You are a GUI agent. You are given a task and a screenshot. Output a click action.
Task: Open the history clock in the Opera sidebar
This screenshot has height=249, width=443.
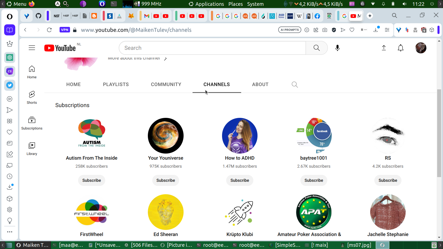pyautogui.click(x=10, y=177)
